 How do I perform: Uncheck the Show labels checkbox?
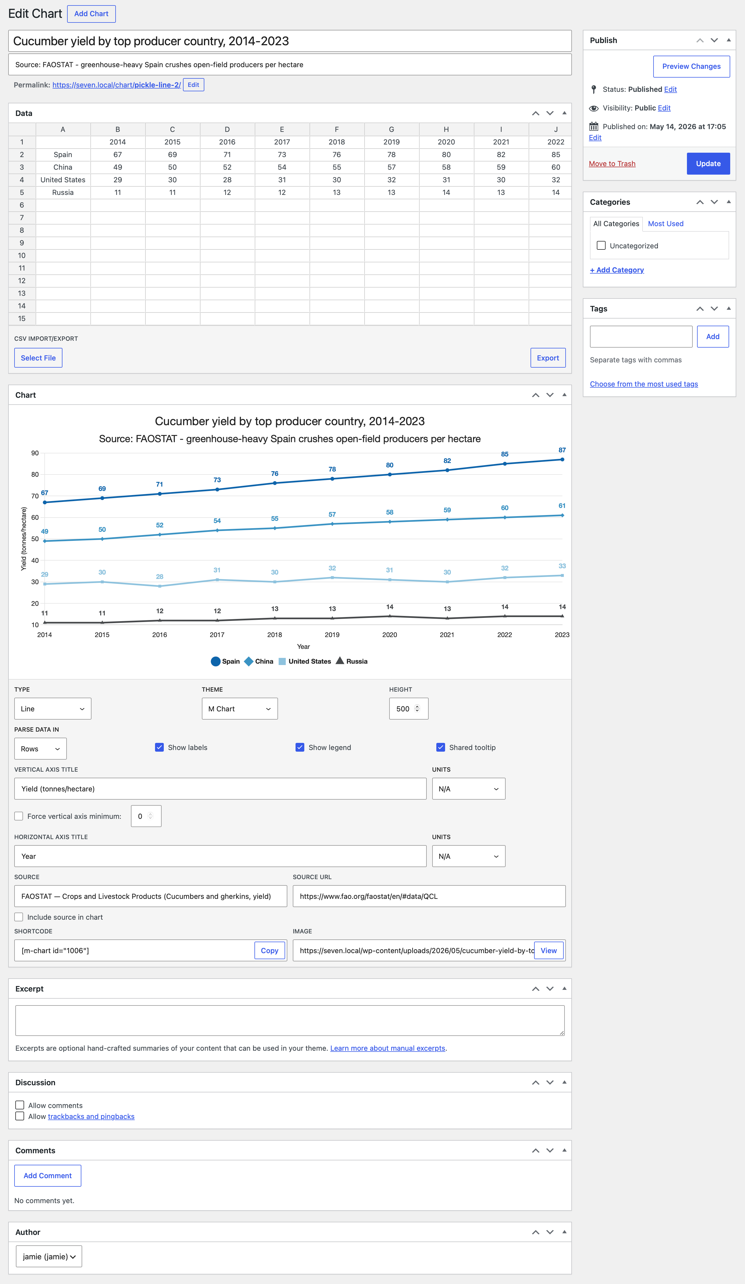click(159, 747)
